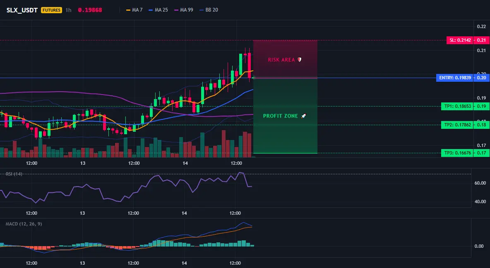The width and height of the screenshot is (490, 268).
Task: Click the MACD (12, 26, 9) label
Action: click(x=24, y=224)
